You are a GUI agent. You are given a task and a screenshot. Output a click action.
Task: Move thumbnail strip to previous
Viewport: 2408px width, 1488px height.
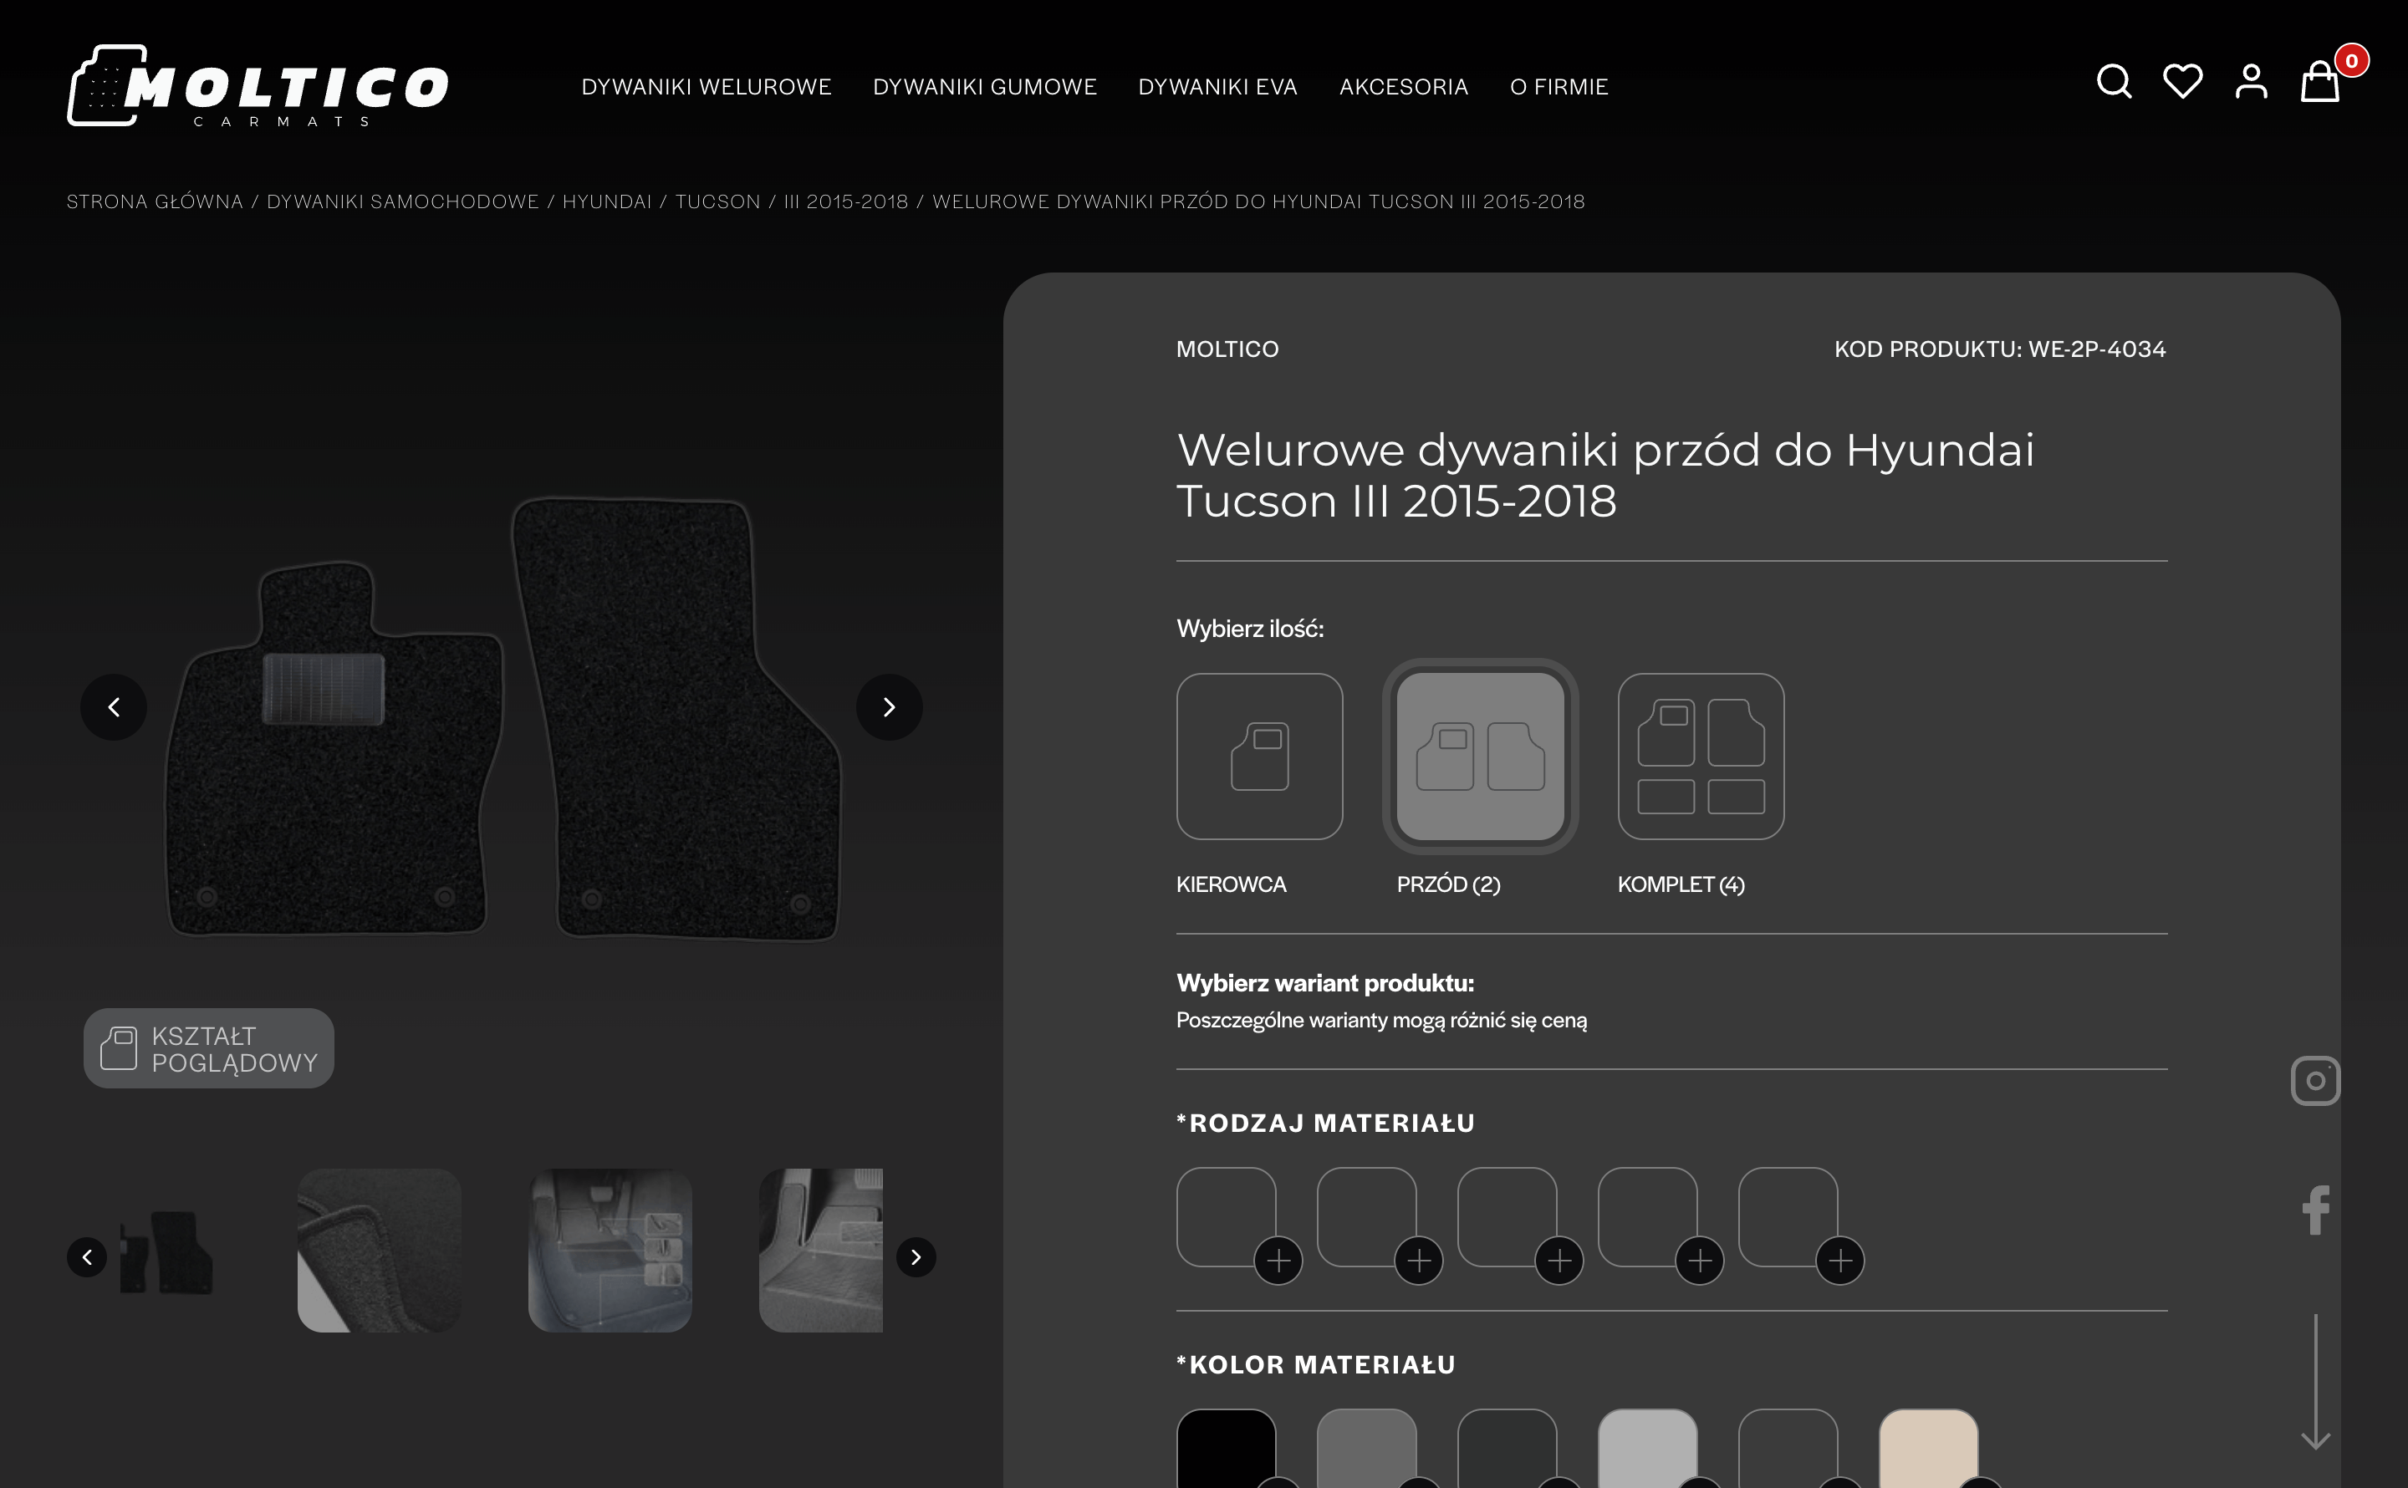[87, 1256]
